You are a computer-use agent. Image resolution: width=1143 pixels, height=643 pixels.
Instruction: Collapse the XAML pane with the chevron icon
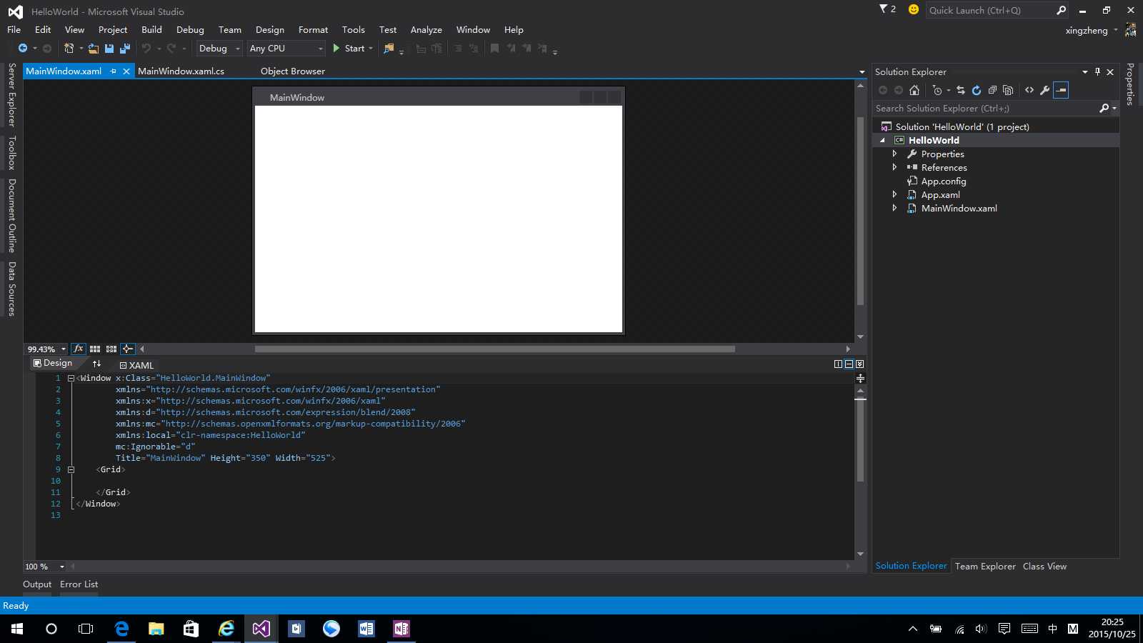point(859,364)
